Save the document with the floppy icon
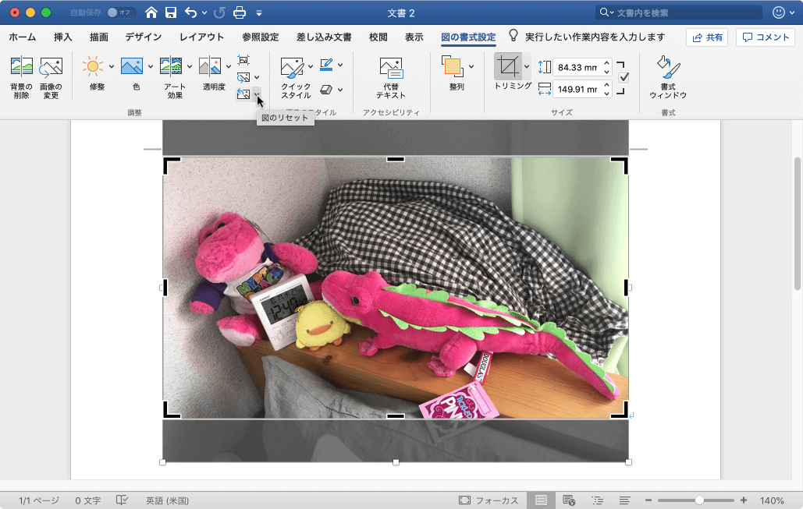 pos(171,12)
